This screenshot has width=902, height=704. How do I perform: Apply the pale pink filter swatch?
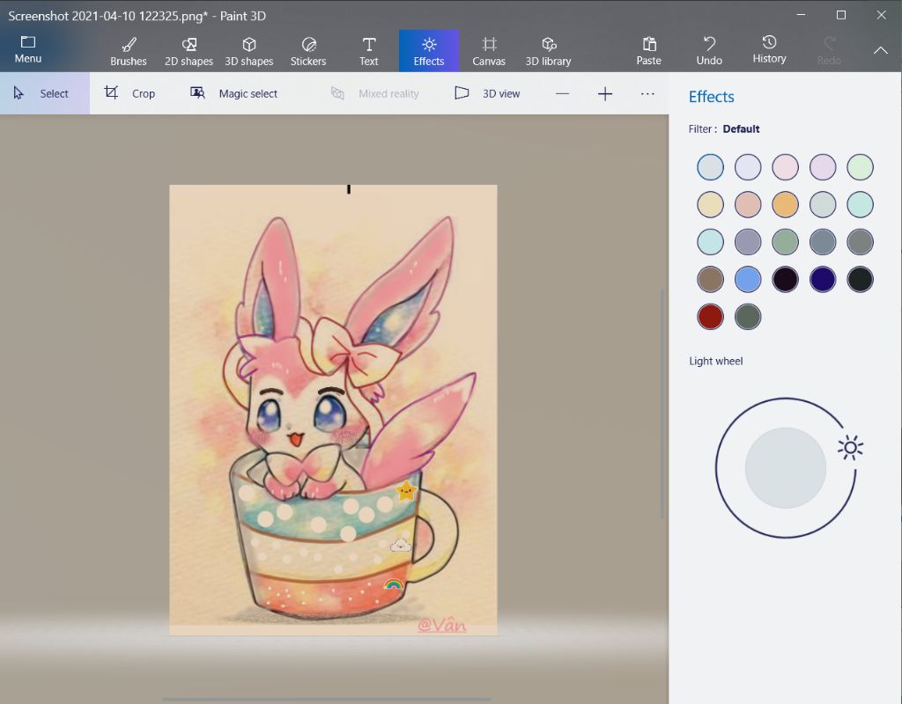pyautogui.click(x=785, y=167)
